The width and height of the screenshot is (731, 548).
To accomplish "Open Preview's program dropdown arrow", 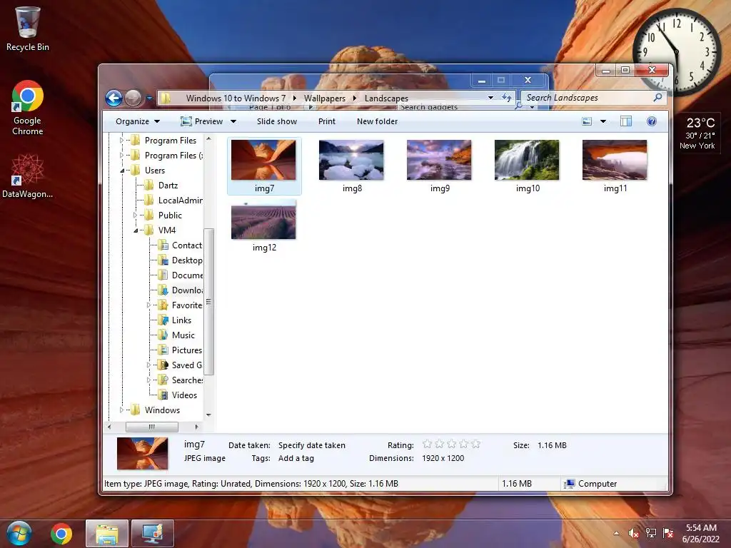I will (x=233, y=121).
